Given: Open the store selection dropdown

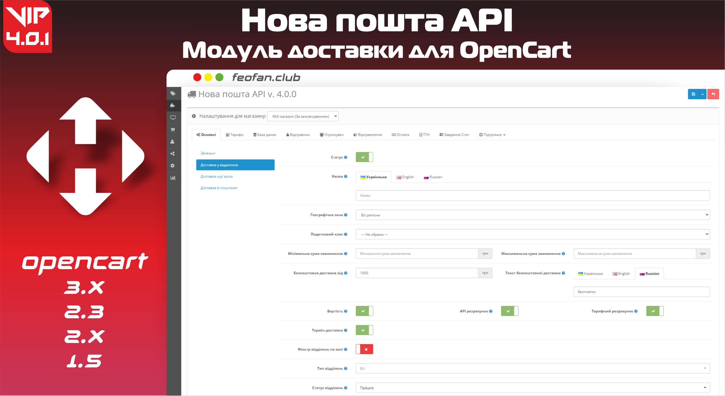Looking at the screenshot, I should [303, 116].
